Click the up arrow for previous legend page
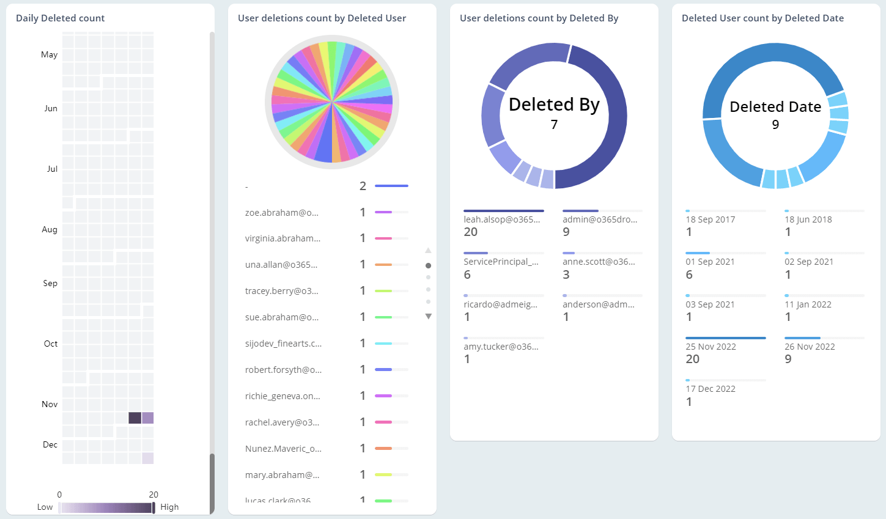This screenshot has width=886, height=519. coord(428,251)
